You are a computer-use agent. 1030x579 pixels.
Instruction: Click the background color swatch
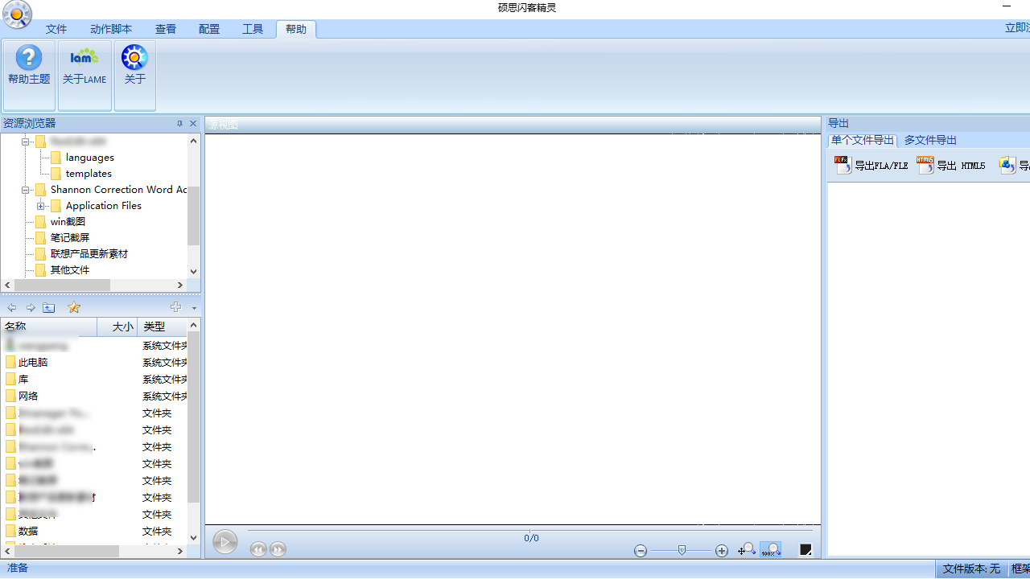805,550
